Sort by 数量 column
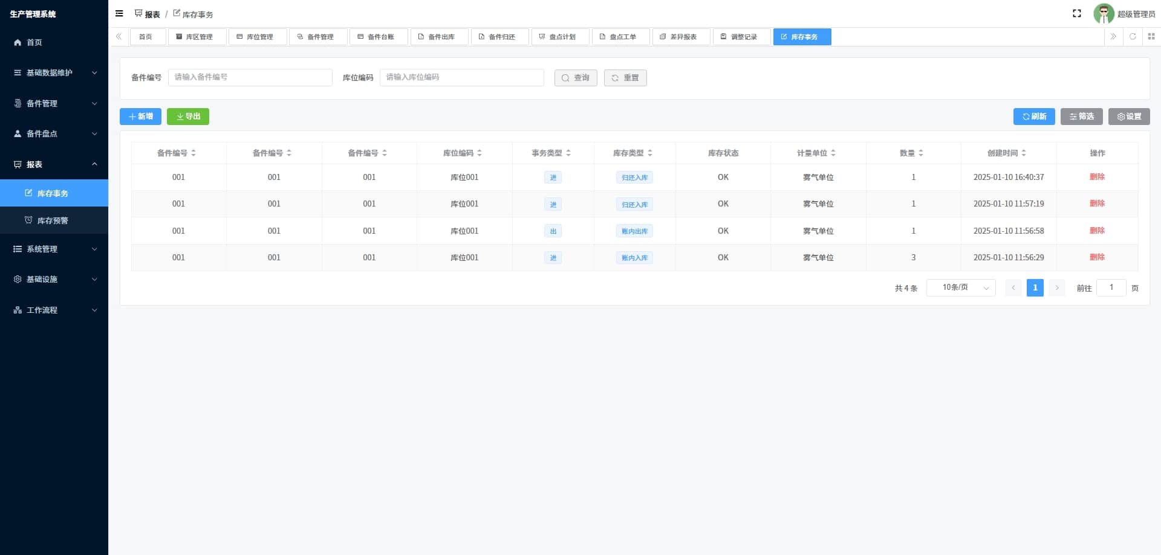The image size is (1161, 555). click(x=921, y=153)
